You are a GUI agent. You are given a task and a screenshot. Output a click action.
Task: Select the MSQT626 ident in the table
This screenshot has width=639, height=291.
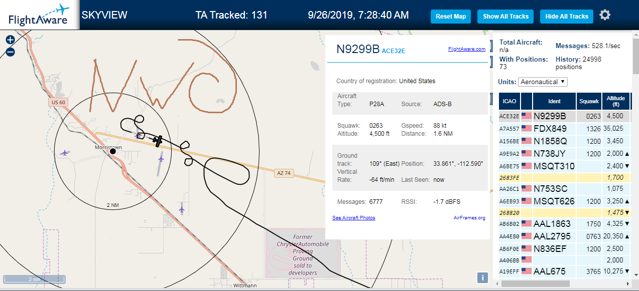click(x=554, y=202)
